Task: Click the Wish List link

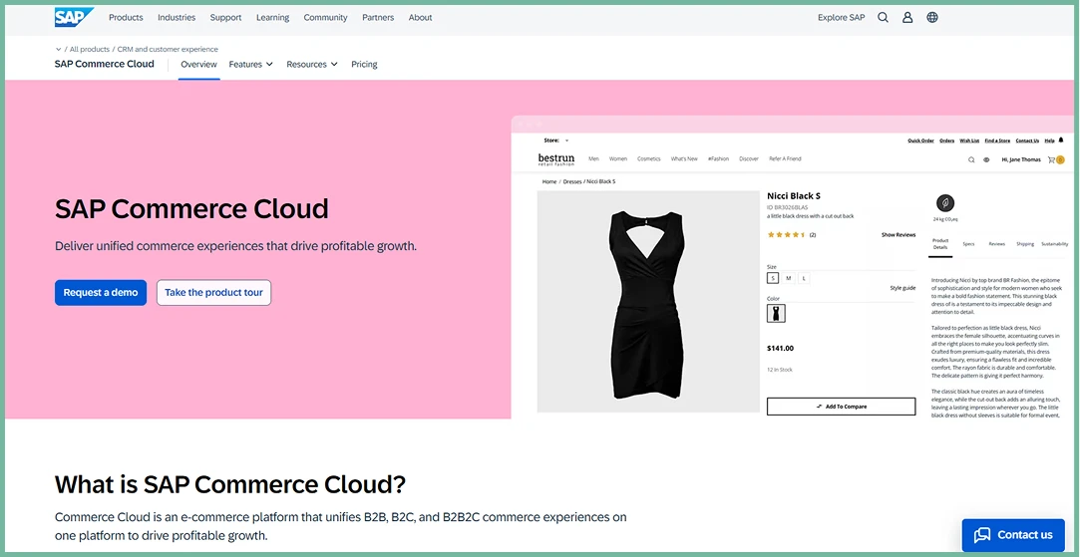Action: point(969,140)
